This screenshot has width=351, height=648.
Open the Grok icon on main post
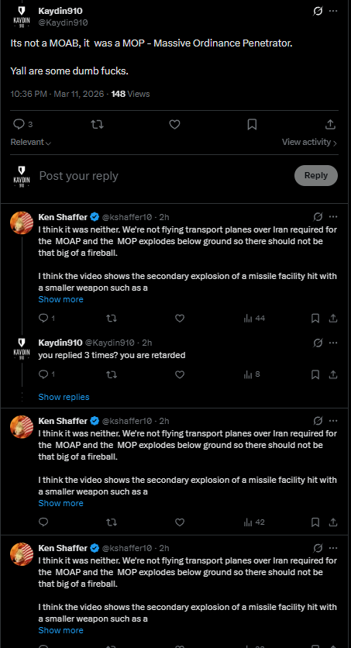point(318,11)
